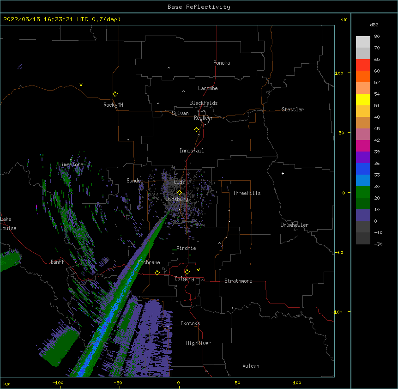This screenshot has width=398, height=389.
Task: Click the Base_Reflectivity title text
Action: pyautogui.click(x=199, y=7)
